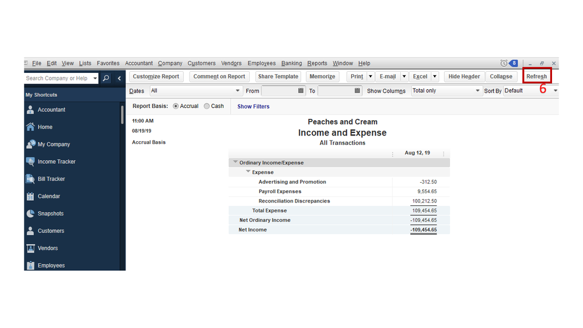Open the To date calendar picker
The height and width of the screenshot is (328, 583).
(357, 90)
